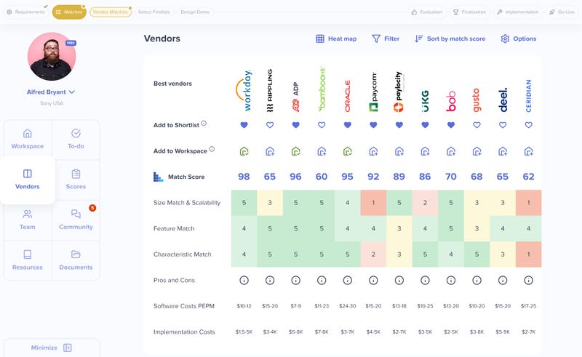Open the Scores sidebar section
The width and height of the screenshot is (582, 357).
(x=76, y=180)
